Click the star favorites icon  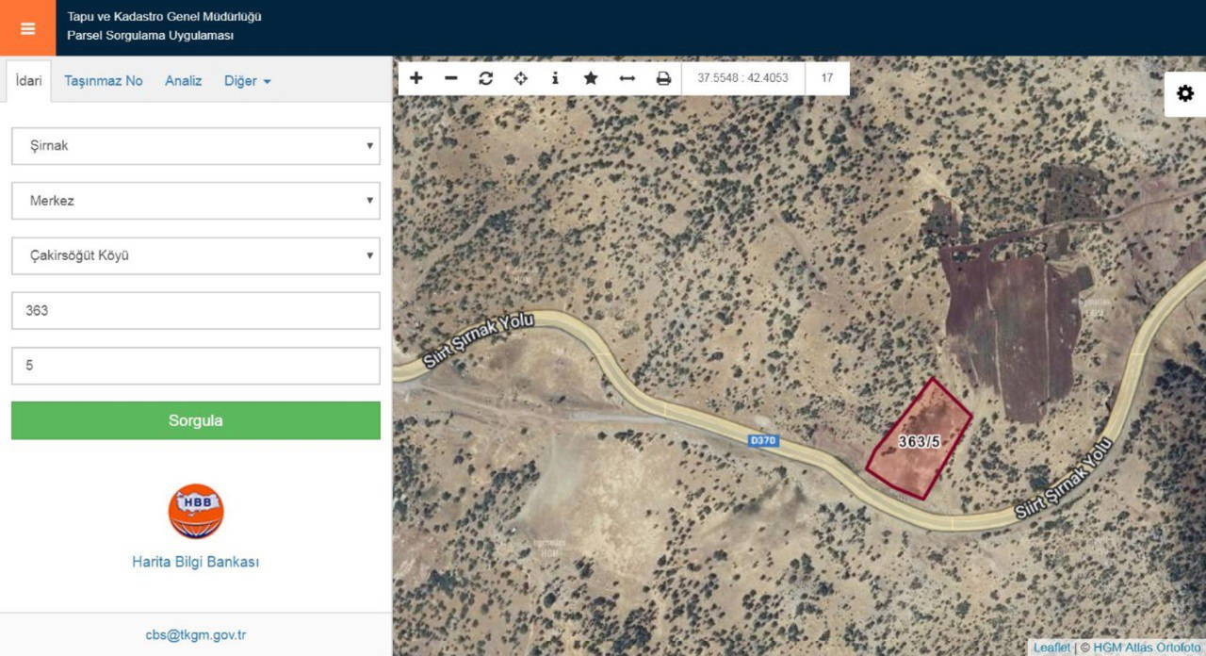(x=591, y=78)
